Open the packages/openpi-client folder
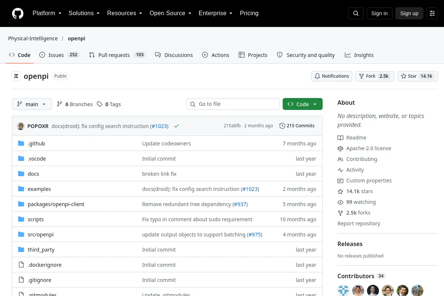The image size is (444, 296). 56,204
